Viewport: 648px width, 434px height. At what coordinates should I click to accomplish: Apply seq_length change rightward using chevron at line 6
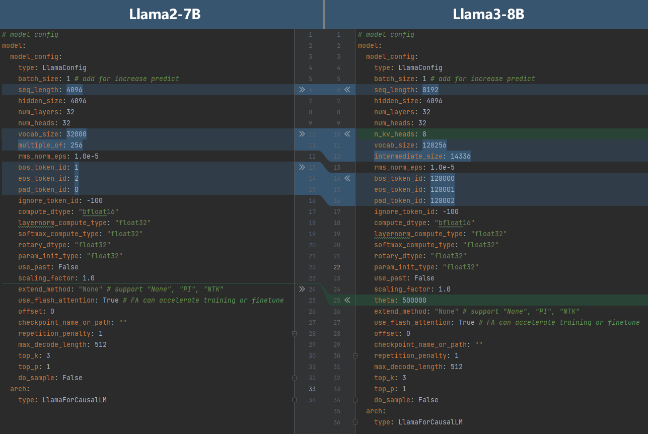tap(302, 90)
